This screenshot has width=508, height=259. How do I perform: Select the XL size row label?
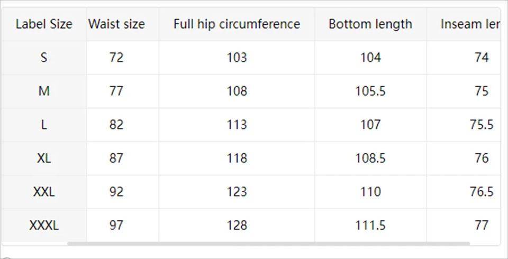[x=44, y=158]
